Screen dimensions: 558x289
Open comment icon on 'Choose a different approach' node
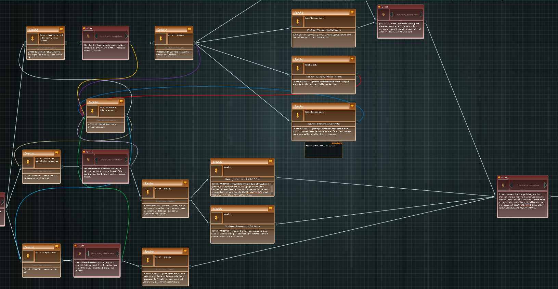point(121,102)
